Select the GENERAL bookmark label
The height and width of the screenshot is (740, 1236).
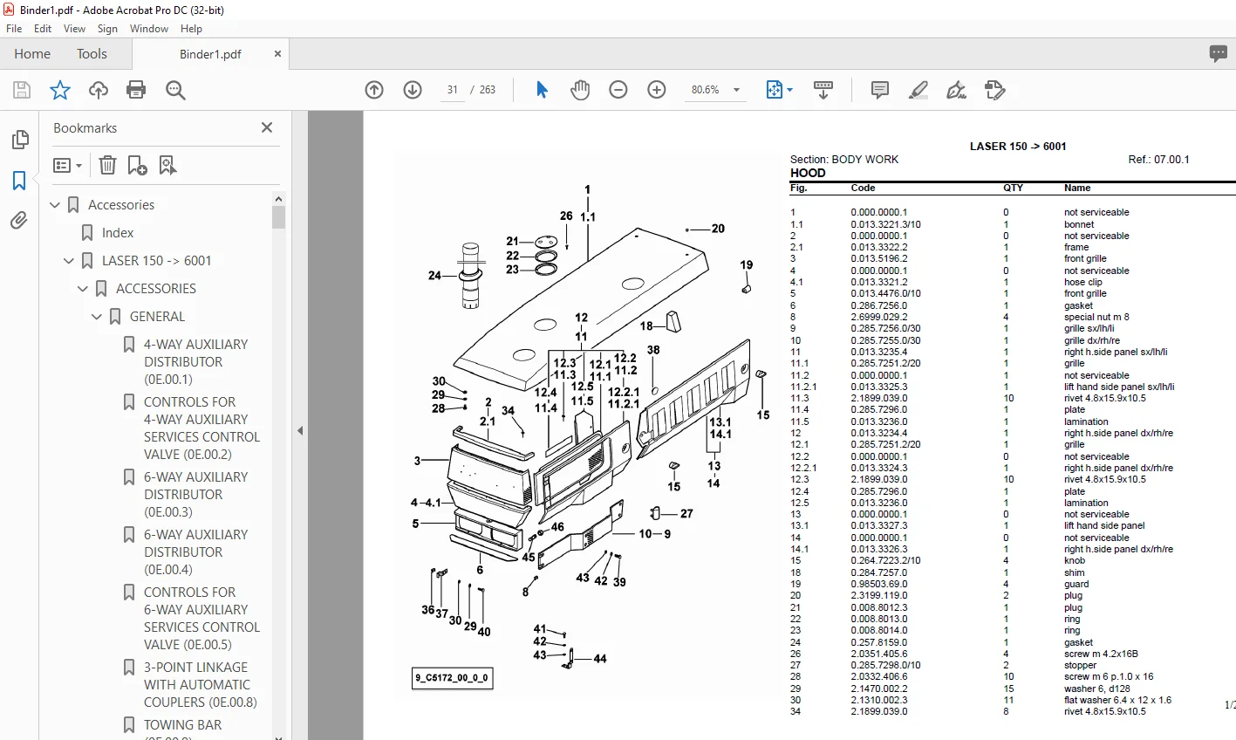coord(157,317)
